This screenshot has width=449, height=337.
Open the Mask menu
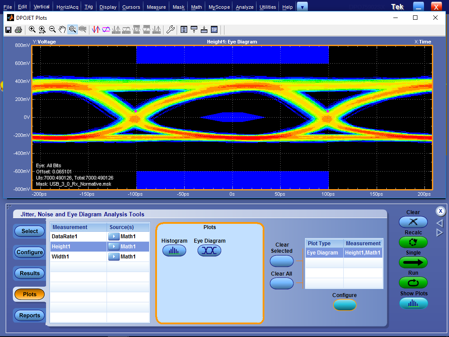tap(179, 7)
